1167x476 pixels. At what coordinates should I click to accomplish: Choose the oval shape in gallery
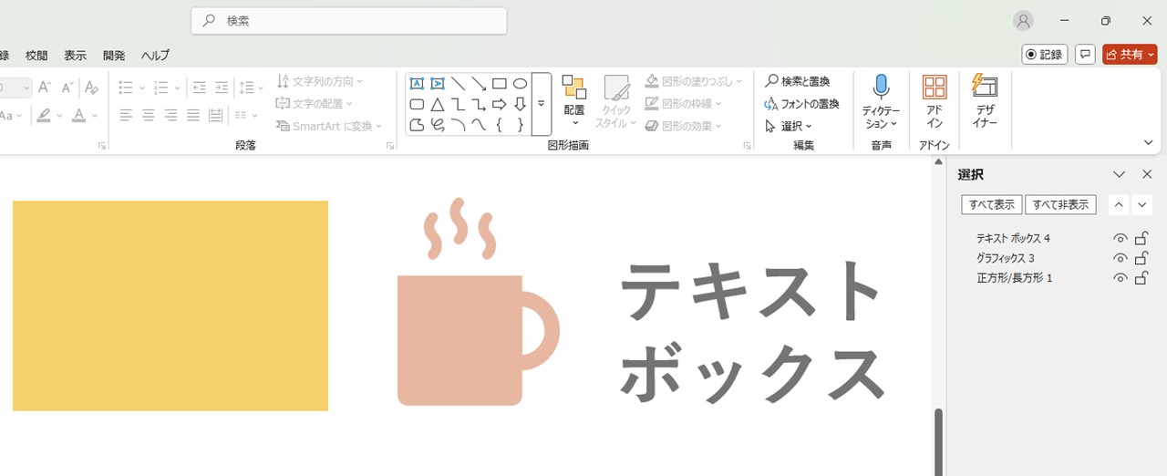coord(520,83)
